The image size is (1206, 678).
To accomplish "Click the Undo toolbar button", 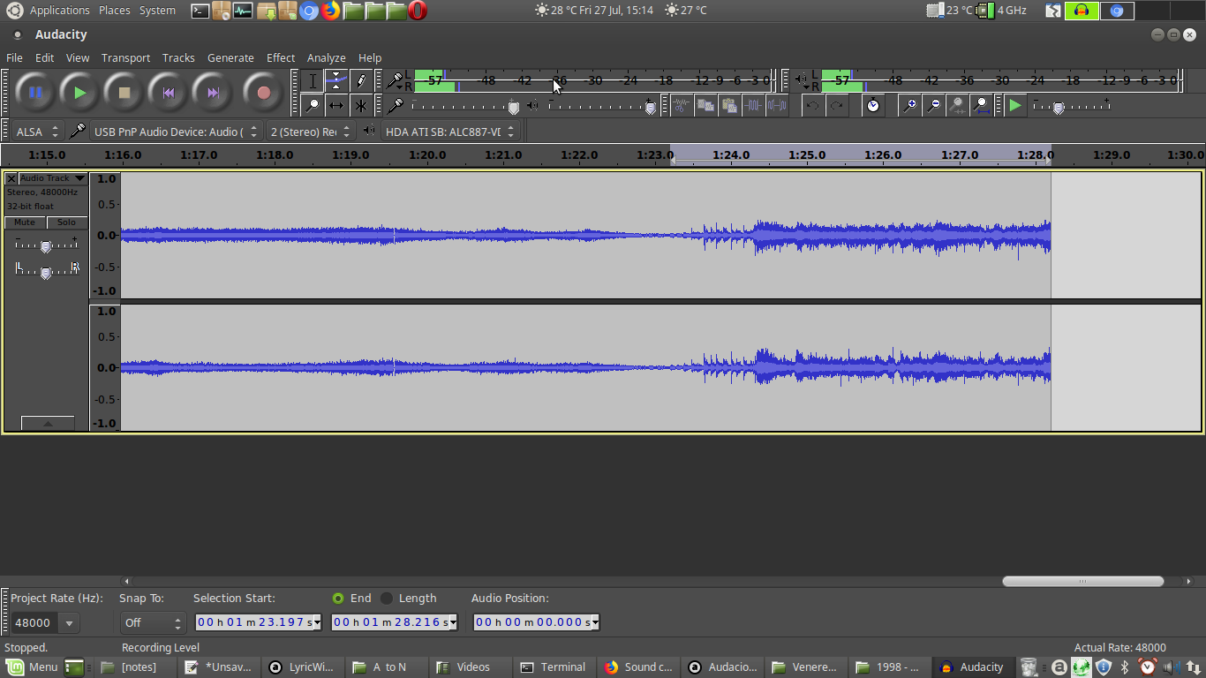I will (x=813, y=106).
